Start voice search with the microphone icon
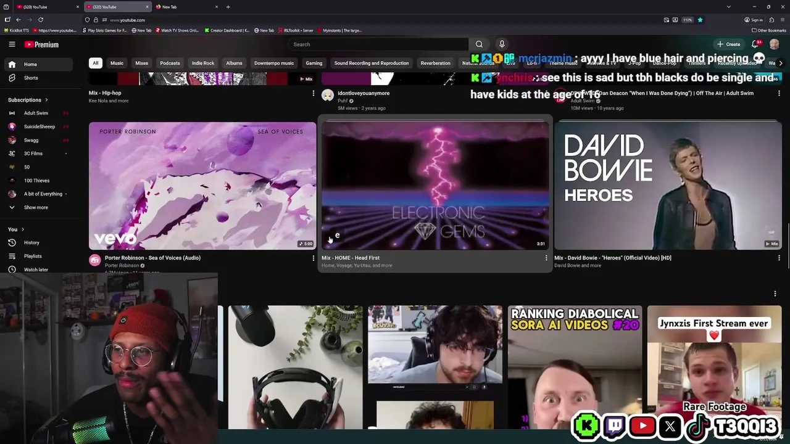Screen dimensions: 790x444 pos(502,44)
